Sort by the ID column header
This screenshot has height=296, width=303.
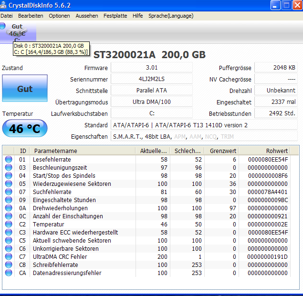(x=22, y=151)
